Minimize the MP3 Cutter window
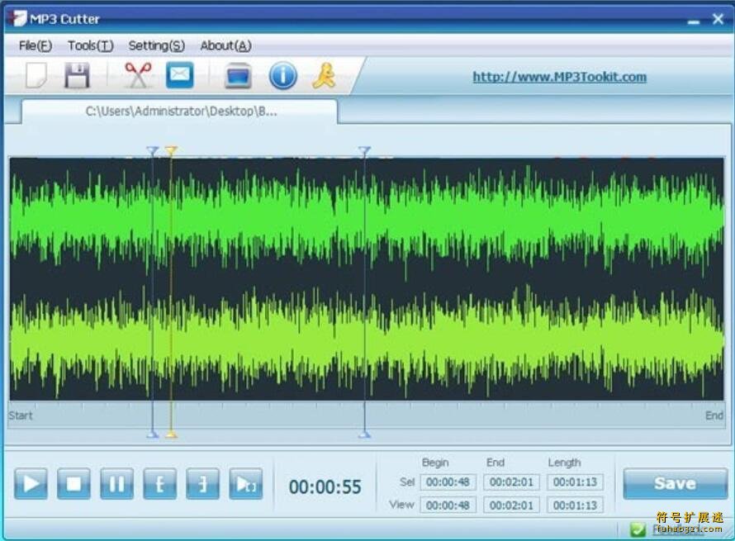The width and height of the screenshot is (735, 541). pyautogui.click(x=694, y=21)
